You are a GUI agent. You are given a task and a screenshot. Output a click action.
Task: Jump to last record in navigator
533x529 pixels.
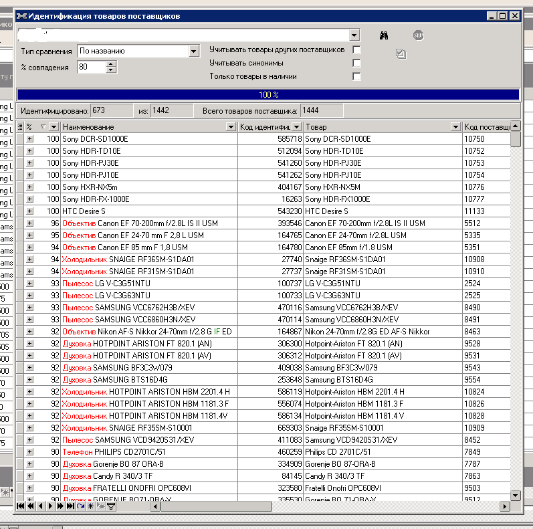70,507
